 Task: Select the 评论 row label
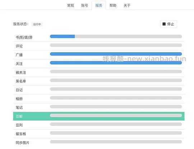(19, 46)
